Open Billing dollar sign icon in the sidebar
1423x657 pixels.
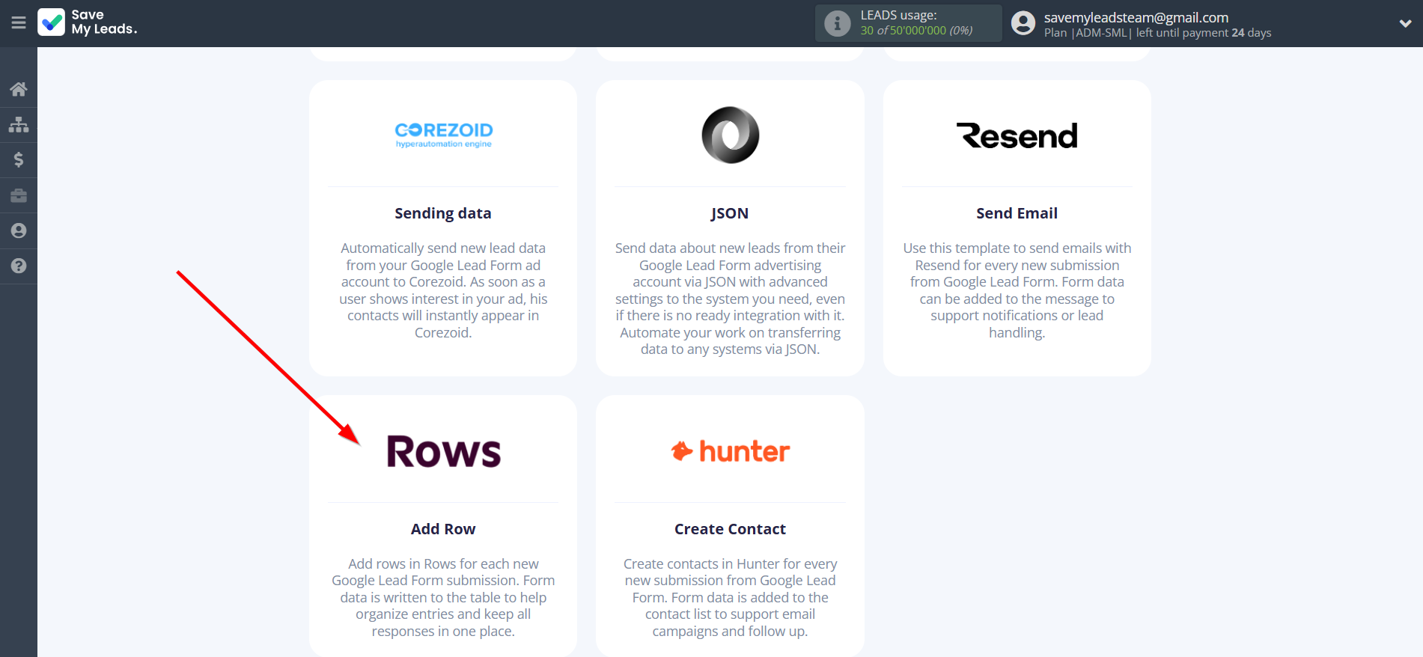(x=19, y=159)
